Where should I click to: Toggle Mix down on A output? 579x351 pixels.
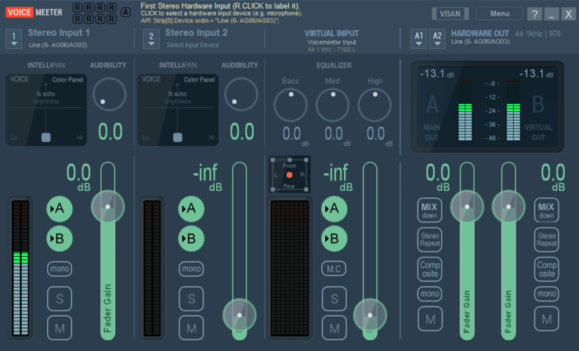(430, 211)
